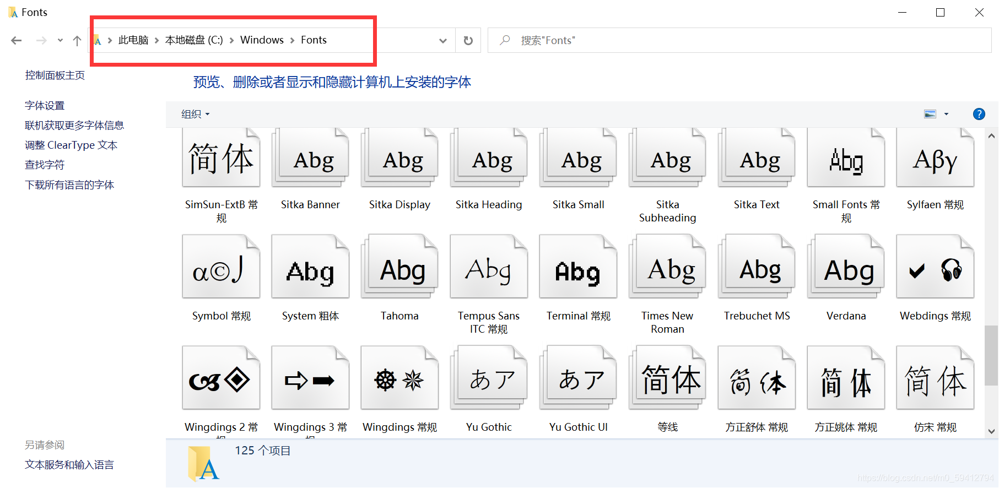This screenshot has width=999, height=488.
Task: Click the scrollbar down arrow
Action: tap(991, 431)
